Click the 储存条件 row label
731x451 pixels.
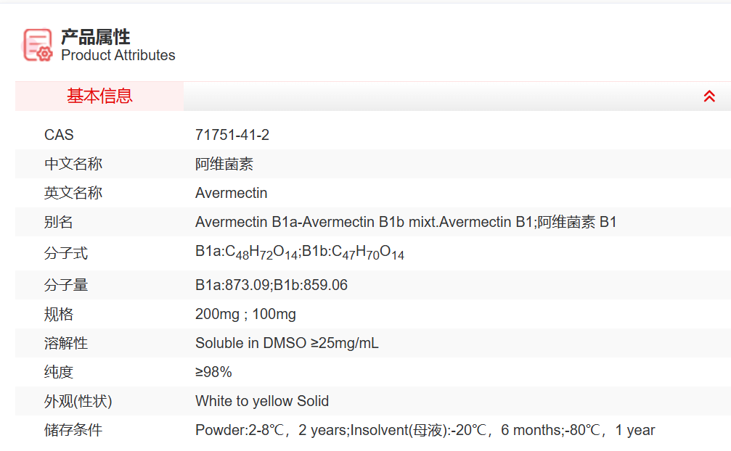pos(73,430)
